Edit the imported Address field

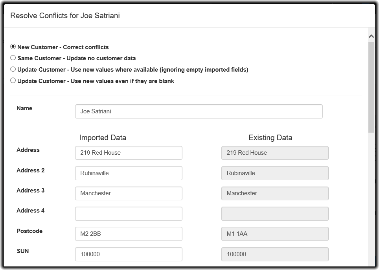tap(129, 153)
